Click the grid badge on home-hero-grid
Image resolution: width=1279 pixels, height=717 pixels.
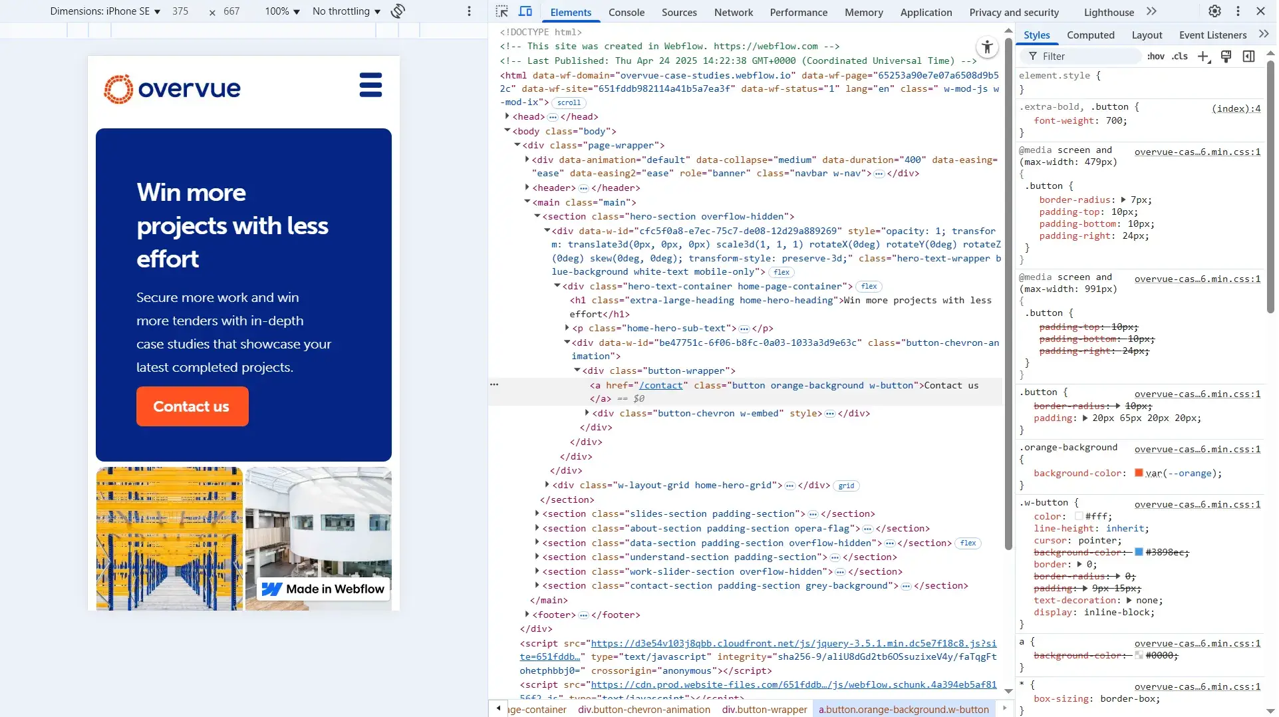coord(846,486)
